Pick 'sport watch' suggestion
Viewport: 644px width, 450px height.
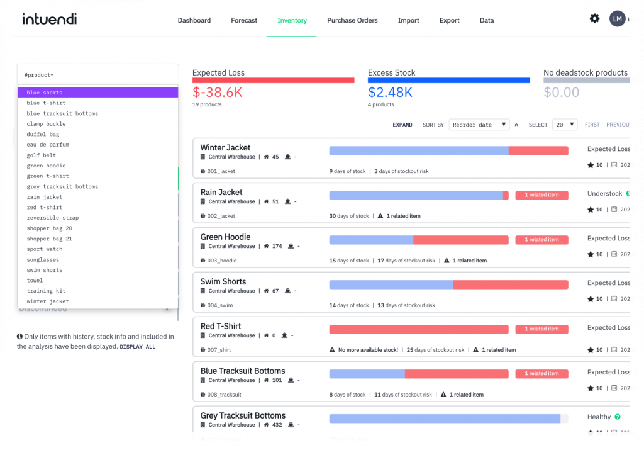tap(97, 249)
